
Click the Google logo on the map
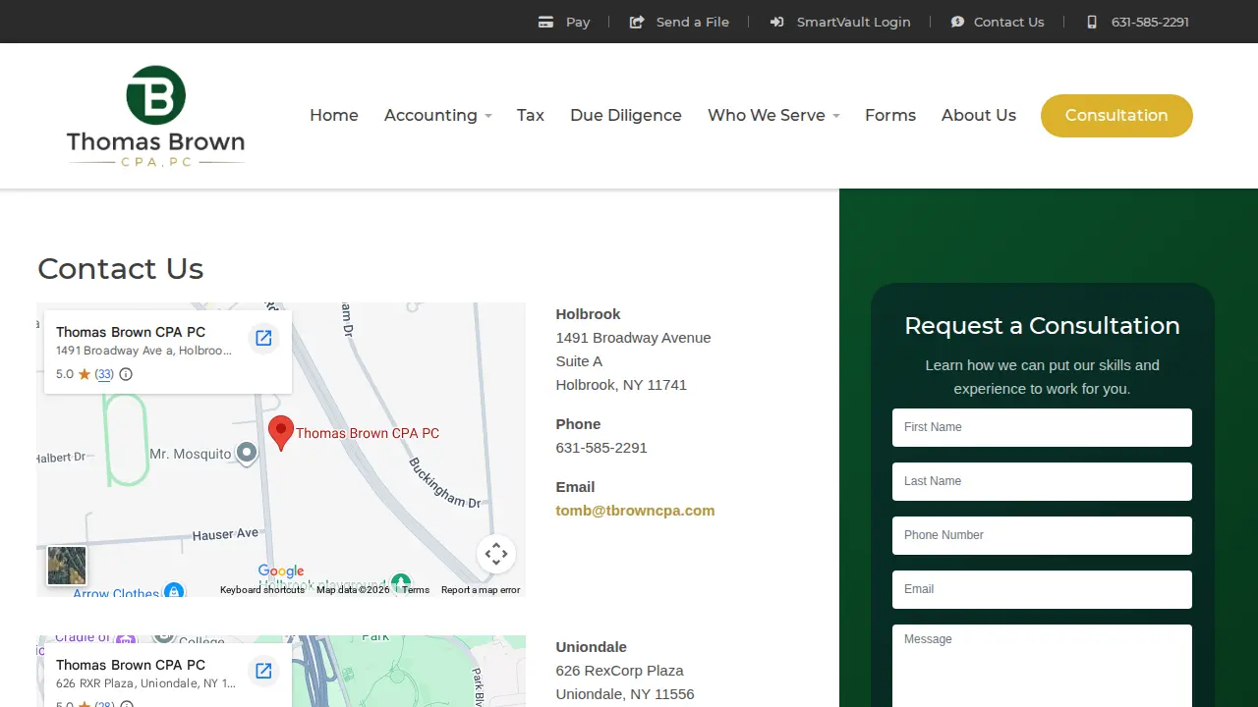pos(281,571)
